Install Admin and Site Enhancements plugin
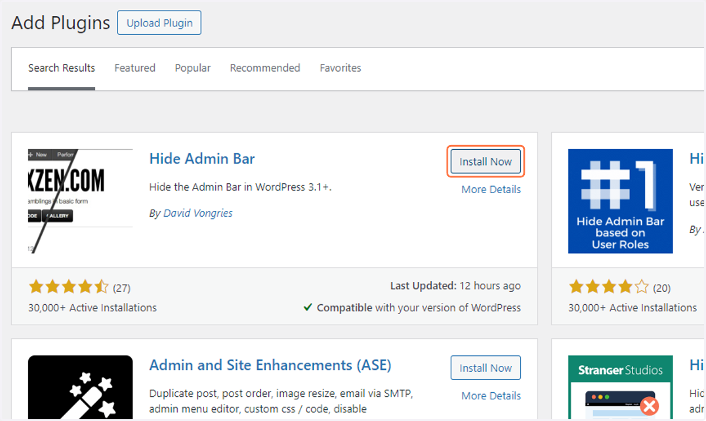706x421 pixels. point(485,368)
